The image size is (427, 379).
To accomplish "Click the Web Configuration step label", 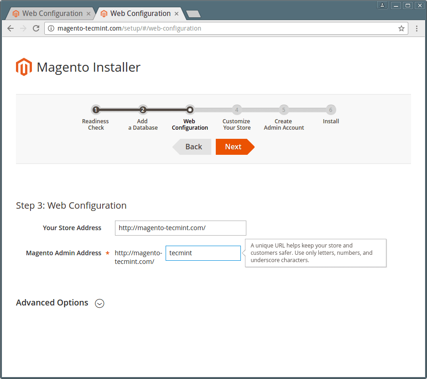I will point(190,124).
